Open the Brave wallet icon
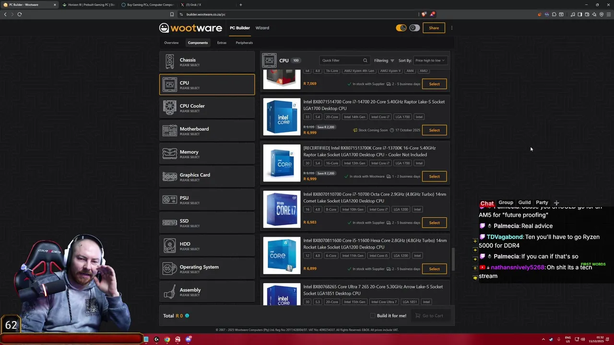Viewport: 614px width, 345px height. pyautogui.click(x=587, y=14)
